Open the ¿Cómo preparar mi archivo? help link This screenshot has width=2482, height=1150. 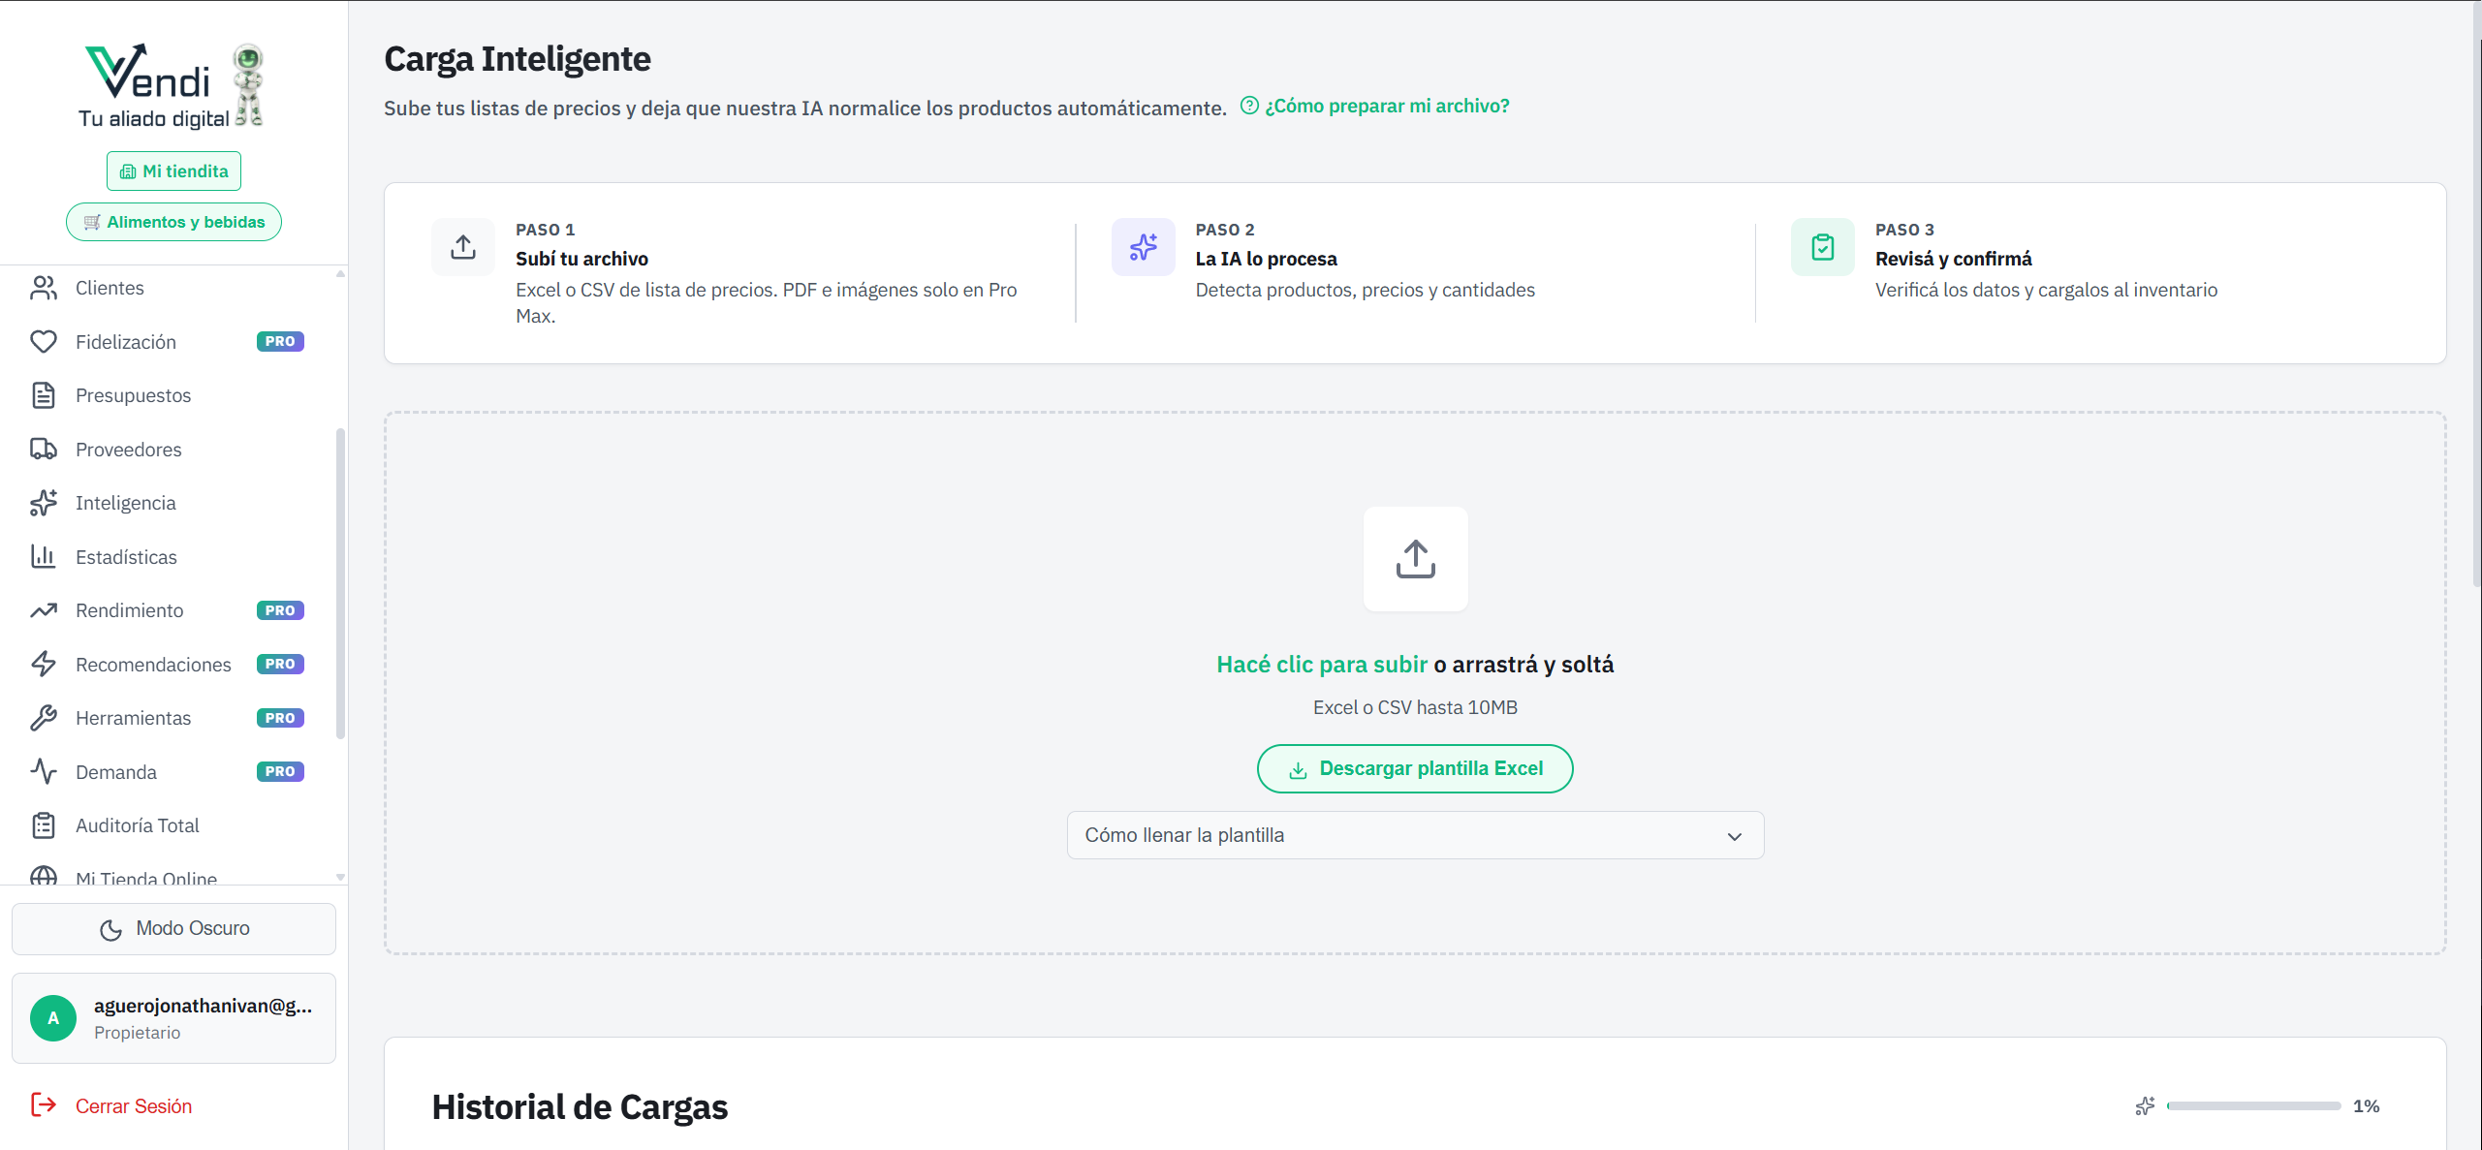pyautogui.click(x=1386, y=106)
